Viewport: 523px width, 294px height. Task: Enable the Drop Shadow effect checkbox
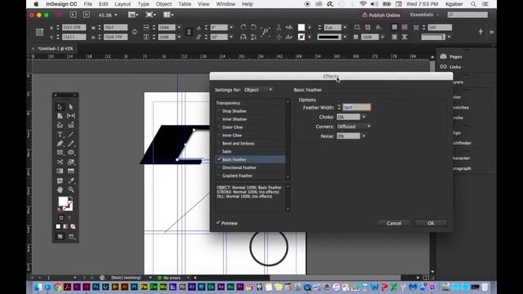pos(219,111)
